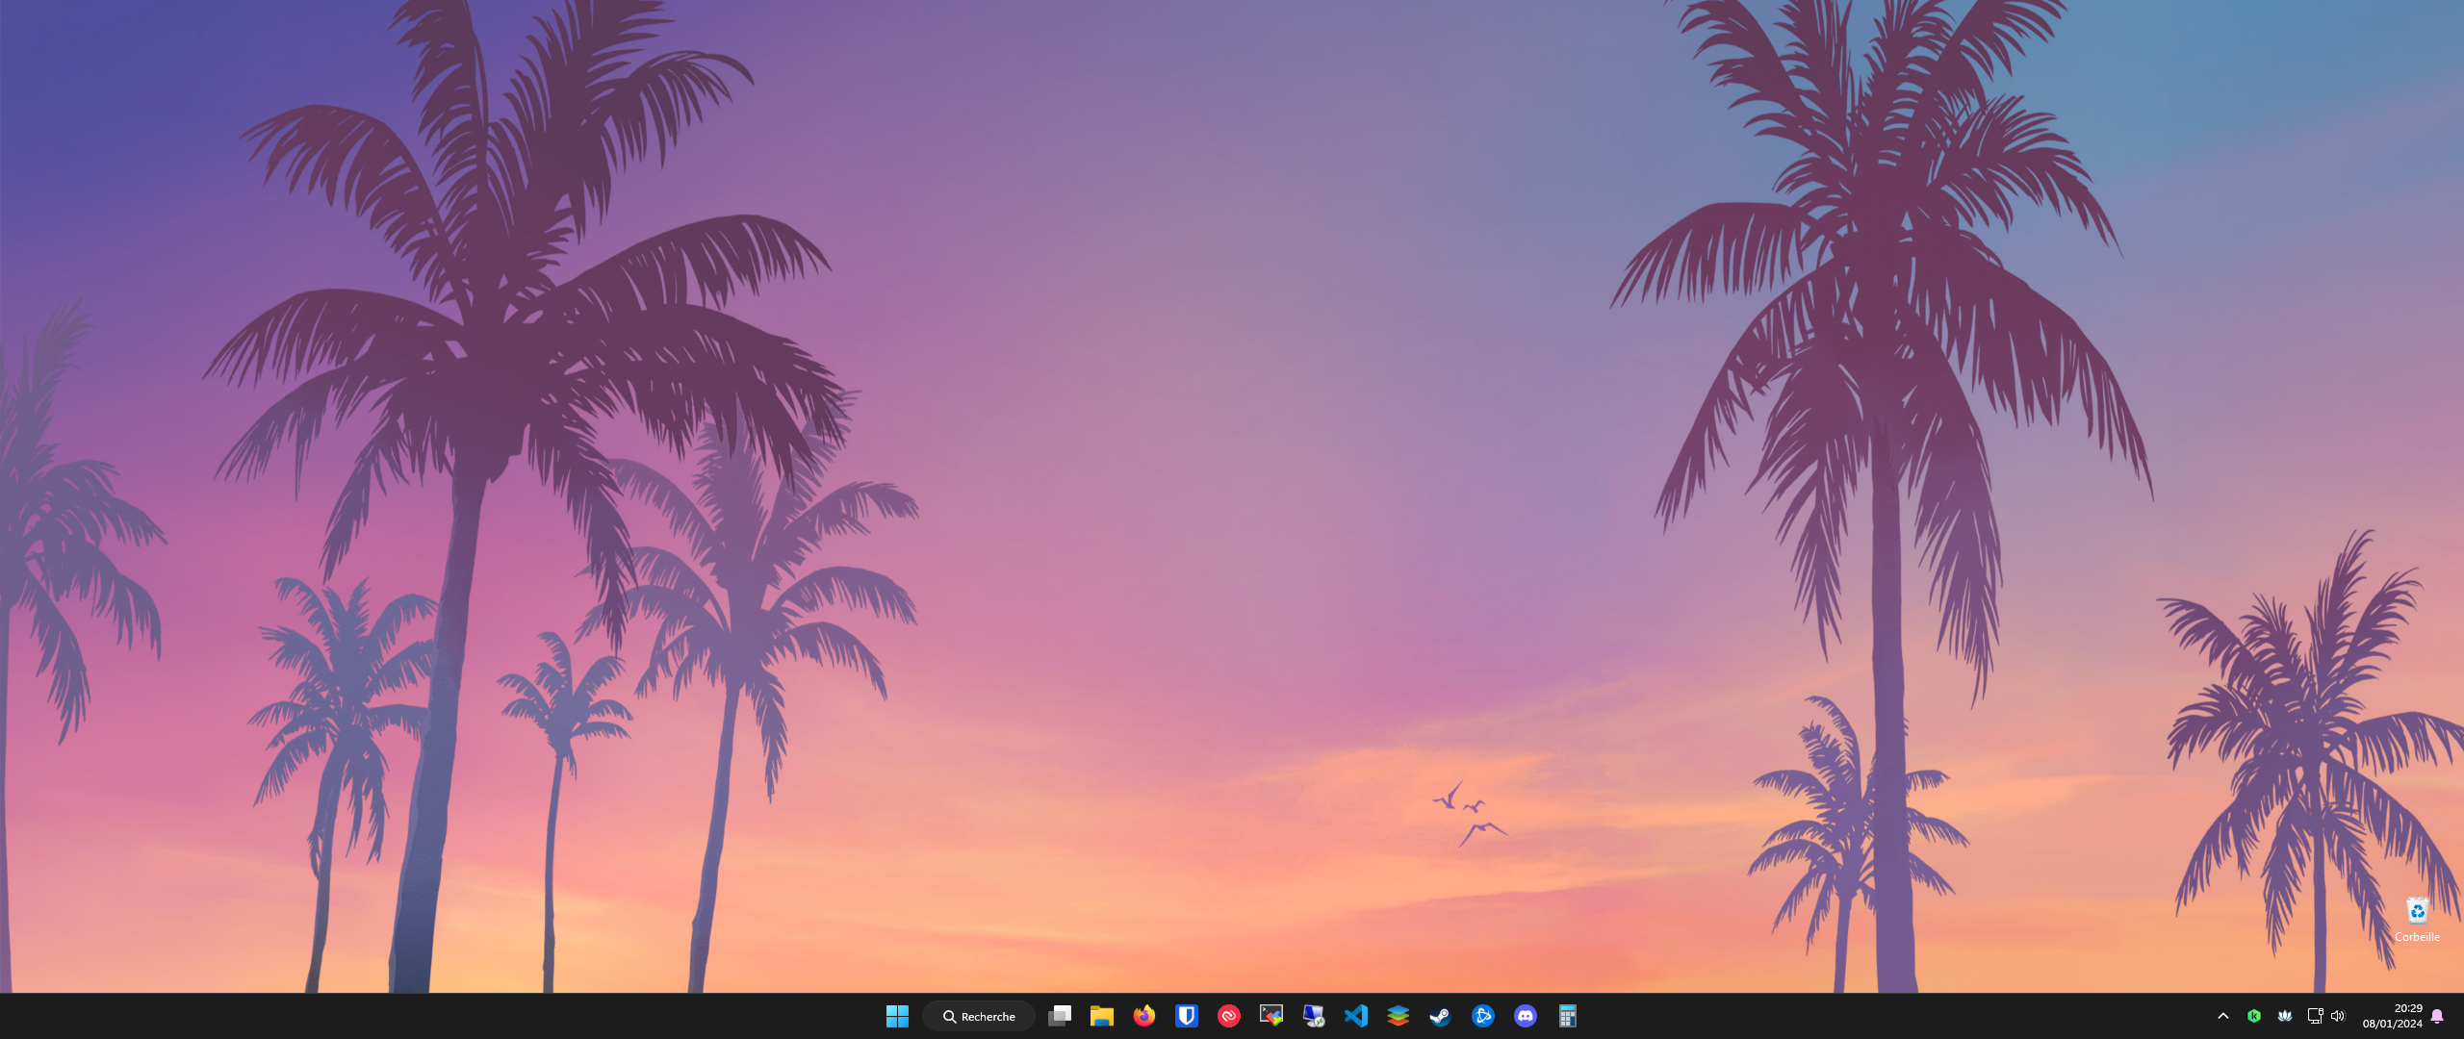This screenshot has width=2464, height=1039.
Task: Launch the terminal emulator with colored blocks
Action: (1271, 1016)
